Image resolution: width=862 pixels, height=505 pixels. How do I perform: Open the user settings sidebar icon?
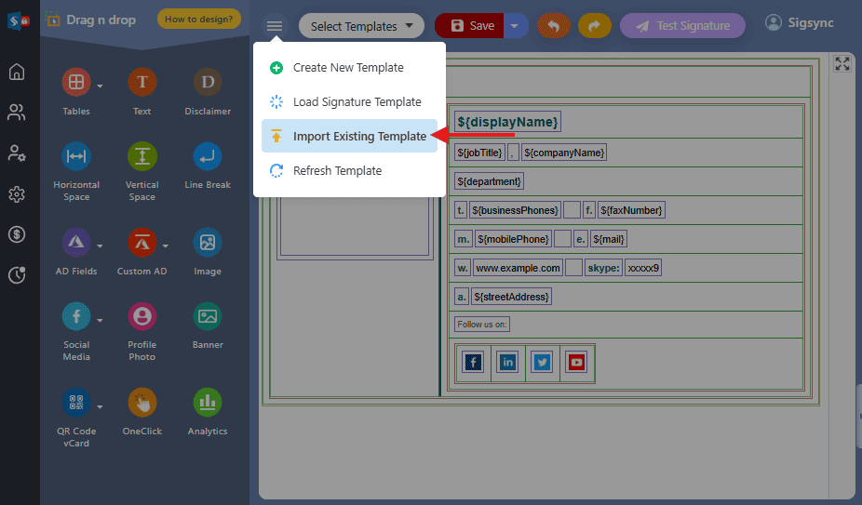[x=17, y=153]
